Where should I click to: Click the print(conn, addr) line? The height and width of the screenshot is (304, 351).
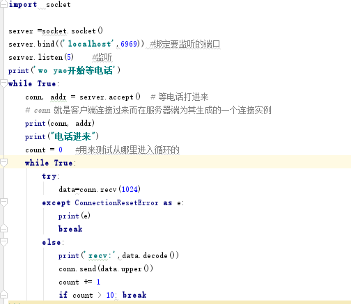(x=60, y=123)
